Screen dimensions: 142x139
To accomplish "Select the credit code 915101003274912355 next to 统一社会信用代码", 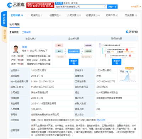I will [42, 81].
